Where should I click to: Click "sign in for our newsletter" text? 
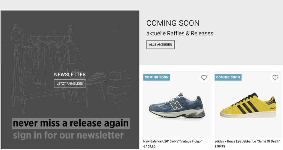pos(68,135)
